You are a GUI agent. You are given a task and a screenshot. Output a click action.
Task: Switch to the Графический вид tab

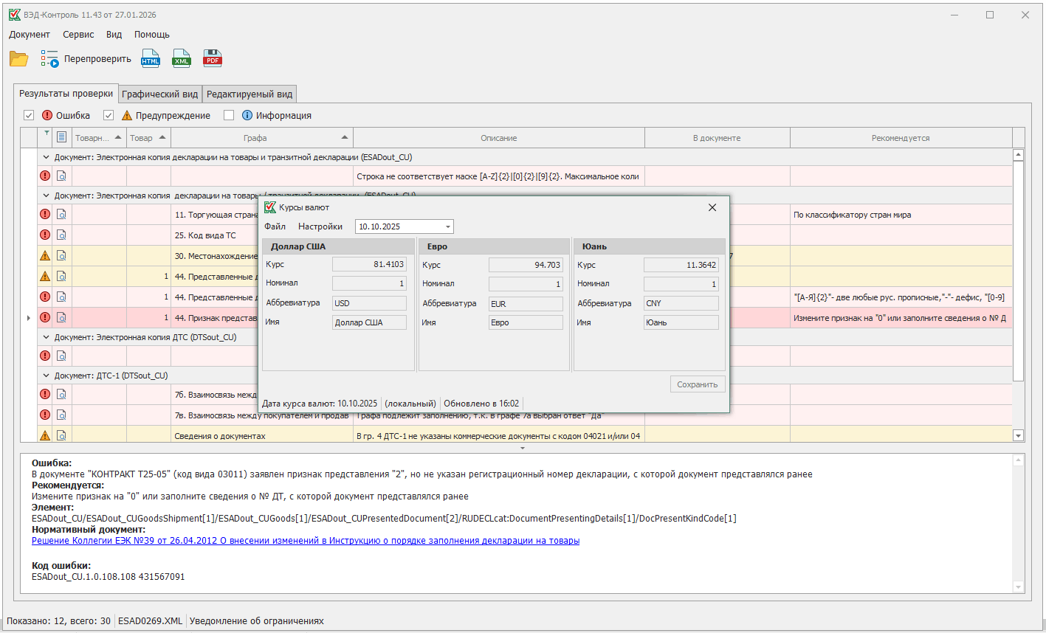point(159,94)
